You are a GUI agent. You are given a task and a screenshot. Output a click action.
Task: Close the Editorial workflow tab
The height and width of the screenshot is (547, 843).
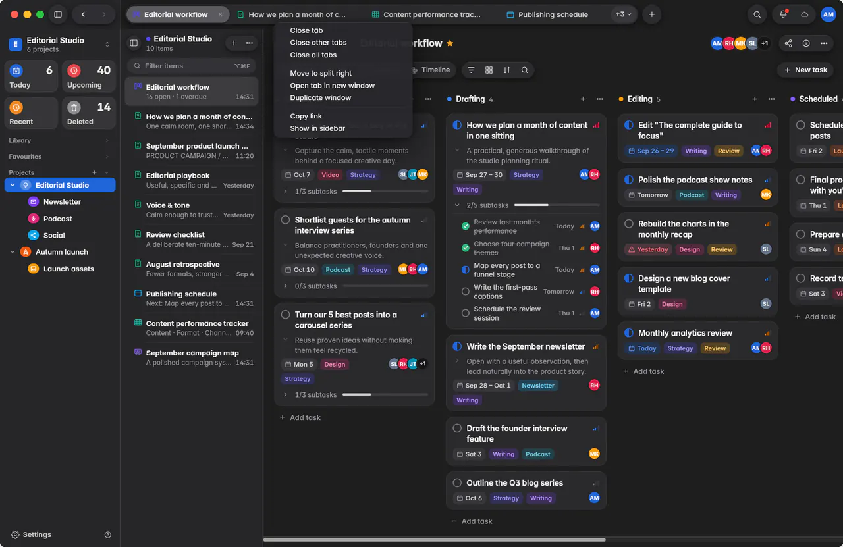click(x=221, y=14)
